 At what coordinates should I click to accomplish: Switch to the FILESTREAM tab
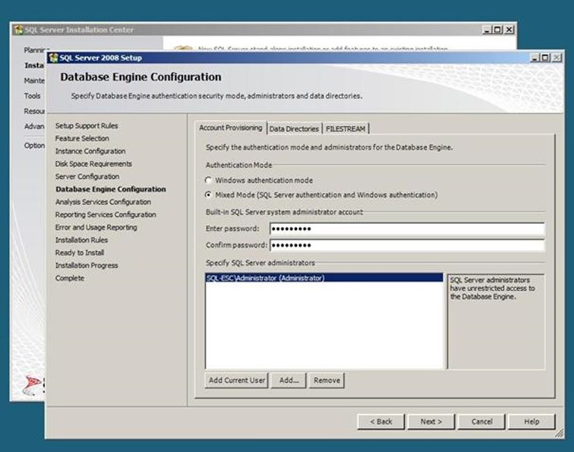pos(345,129)
